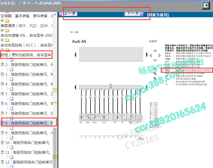Click the G515 legend row
The image size is (213, 168).
pyautogui.click(x=188, y=56)
